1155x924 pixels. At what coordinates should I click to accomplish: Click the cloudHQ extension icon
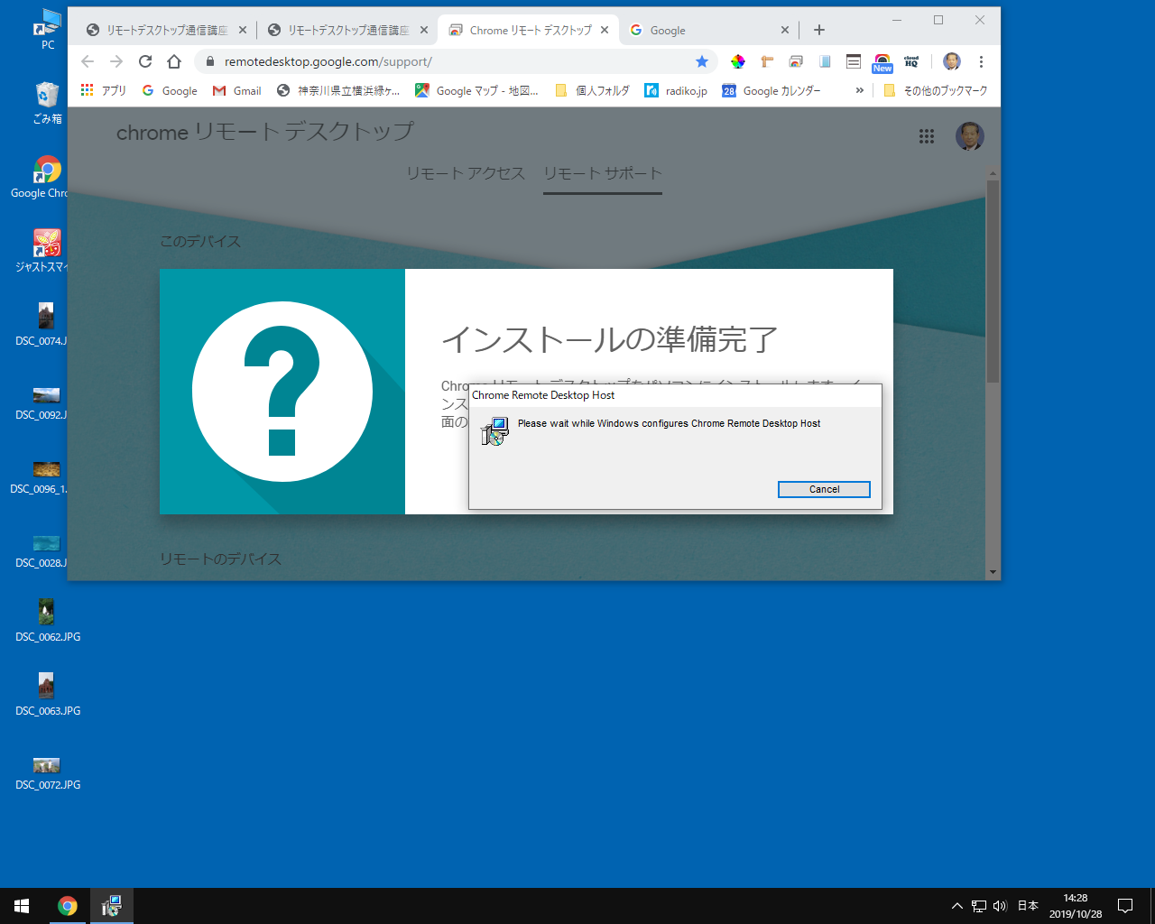[x=911, y=61]
